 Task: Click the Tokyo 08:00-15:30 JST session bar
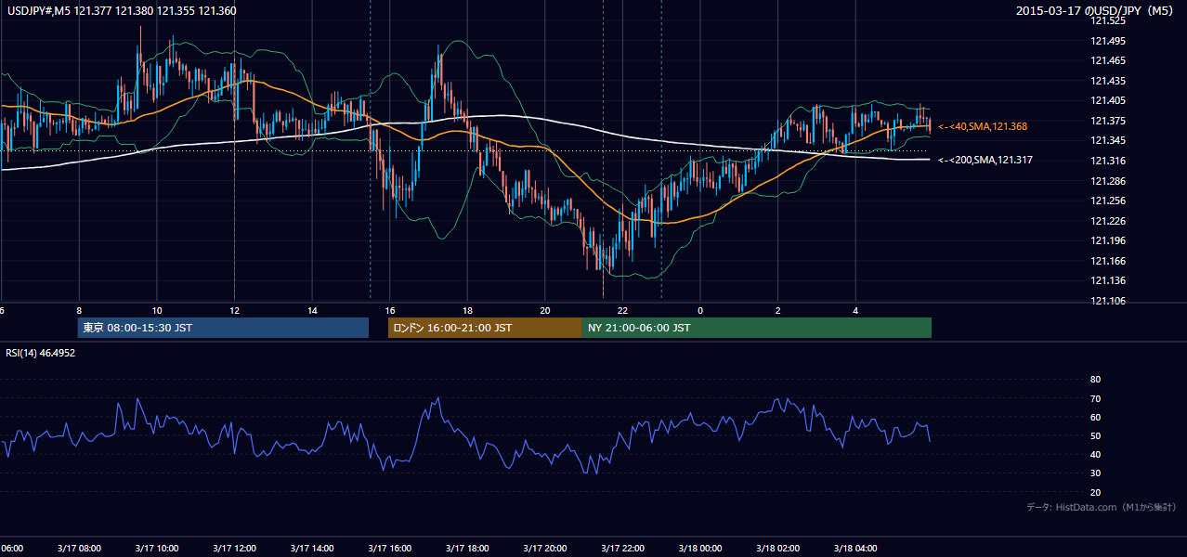[x=223, y=328]
